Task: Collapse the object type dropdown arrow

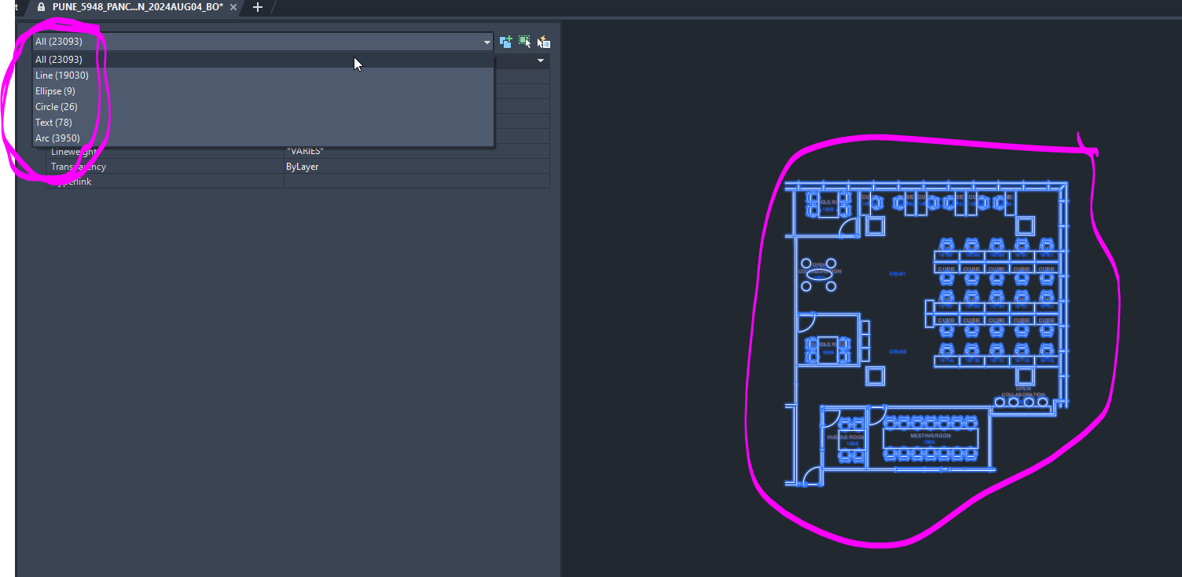Action: [487, 42]
